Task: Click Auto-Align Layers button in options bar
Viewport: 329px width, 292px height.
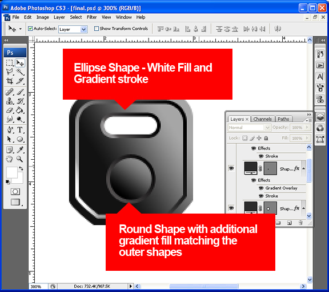Action: 278,29
